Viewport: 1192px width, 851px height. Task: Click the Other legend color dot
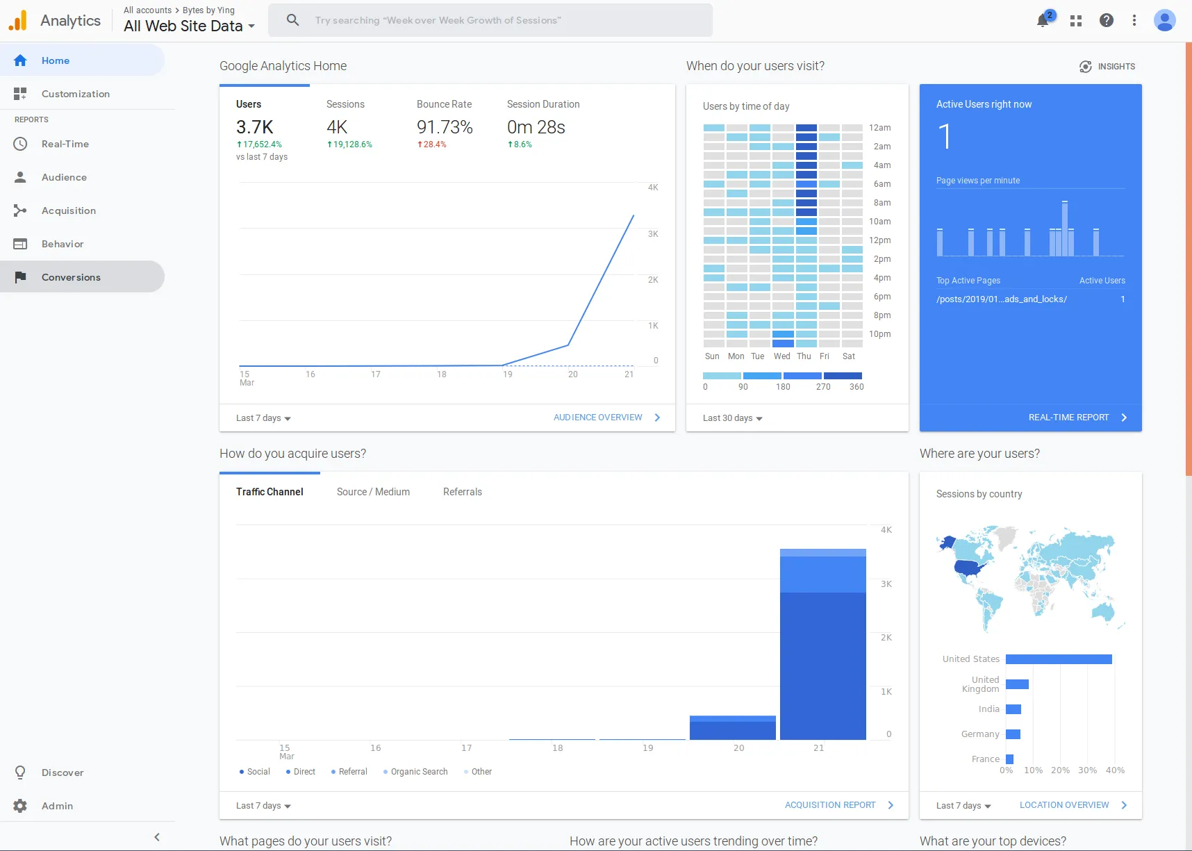466,772
